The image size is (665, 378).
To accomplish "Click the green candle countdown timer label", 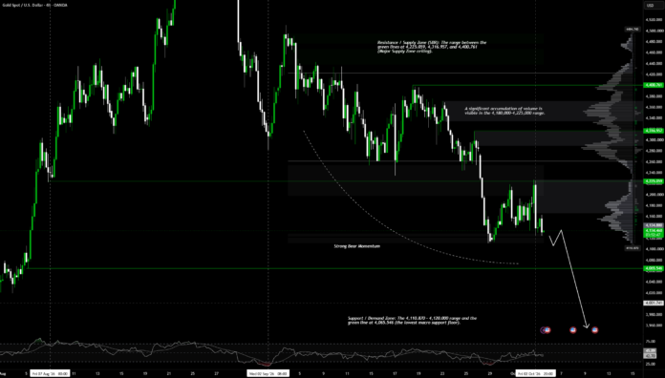I will [x=654, y=235].
